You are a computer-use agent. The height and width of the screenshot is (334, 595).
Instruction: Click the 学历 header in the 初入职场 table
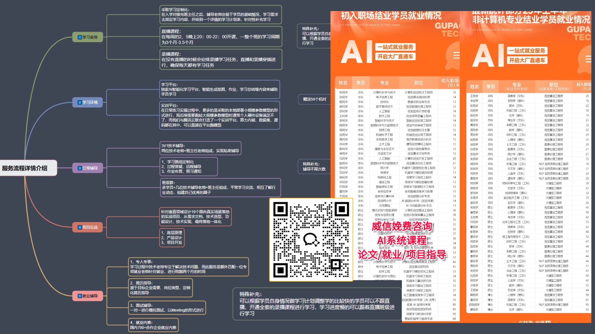pos(361,83)
